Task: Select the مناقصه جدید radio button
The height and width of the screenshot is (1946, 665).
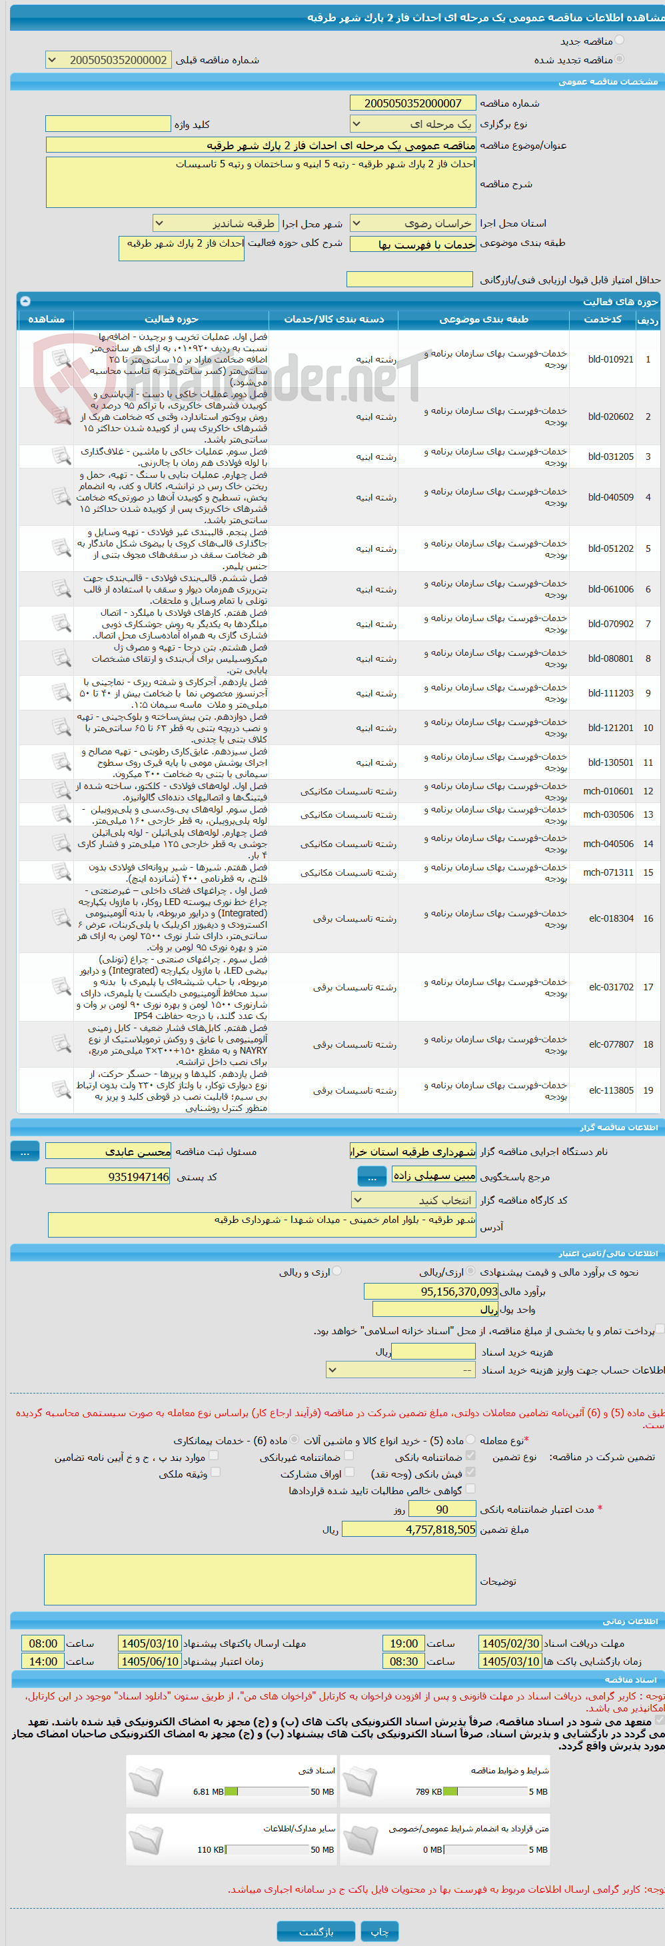Action: point(620,40)
